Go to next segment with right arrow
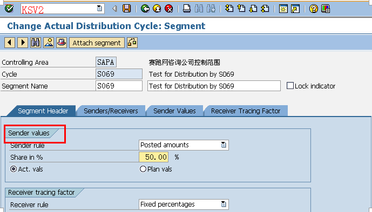Viewport: 372px width, 212px height. point(23,43)
